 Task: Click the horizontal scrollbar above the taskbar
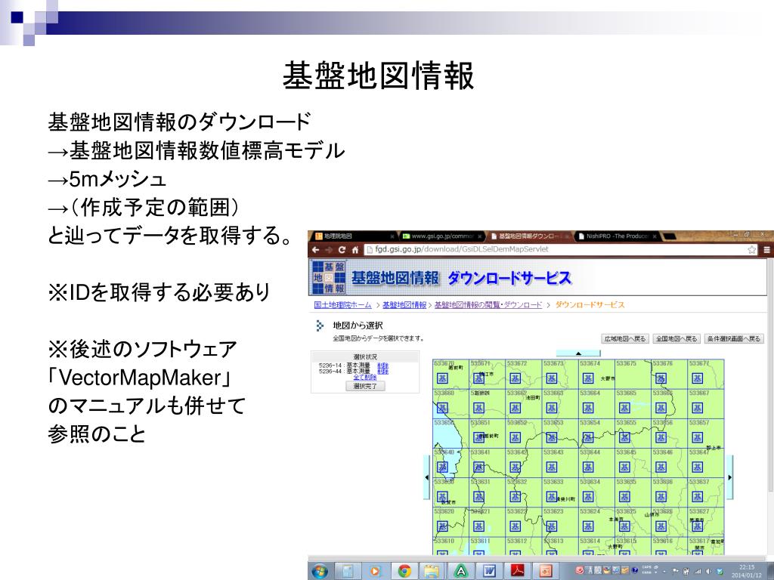(538, 558)
